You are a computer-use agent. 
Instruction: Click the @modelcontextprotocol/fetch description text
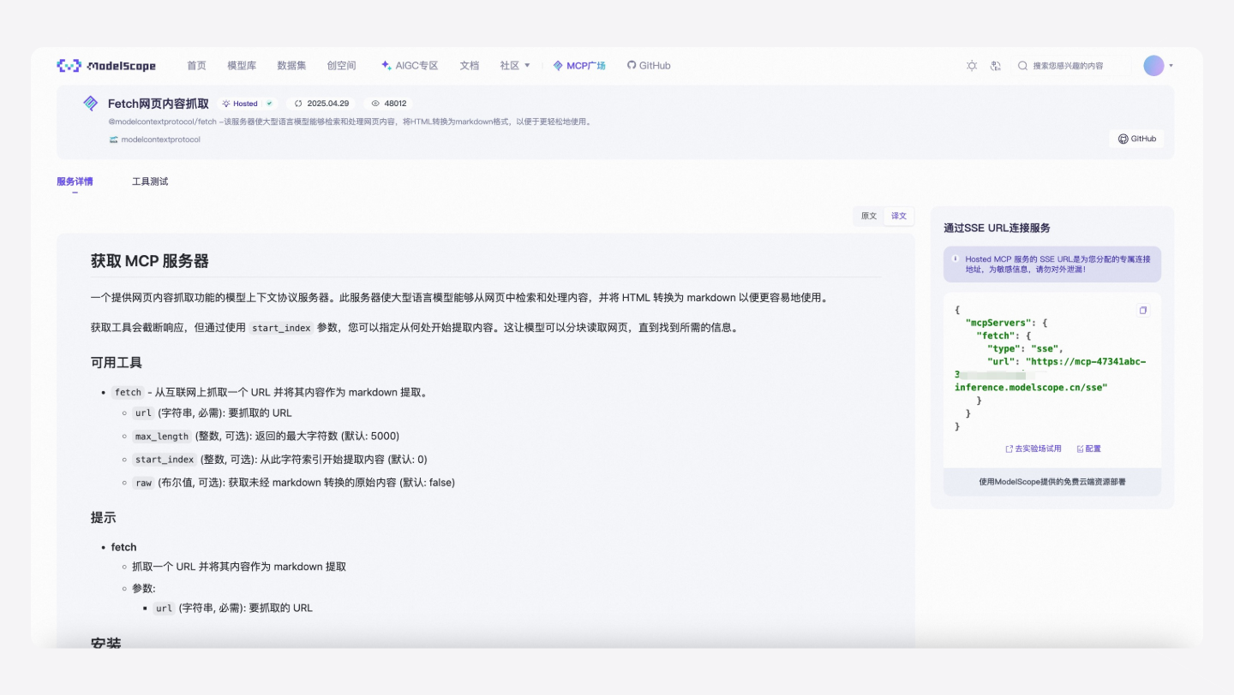point(350,122)
